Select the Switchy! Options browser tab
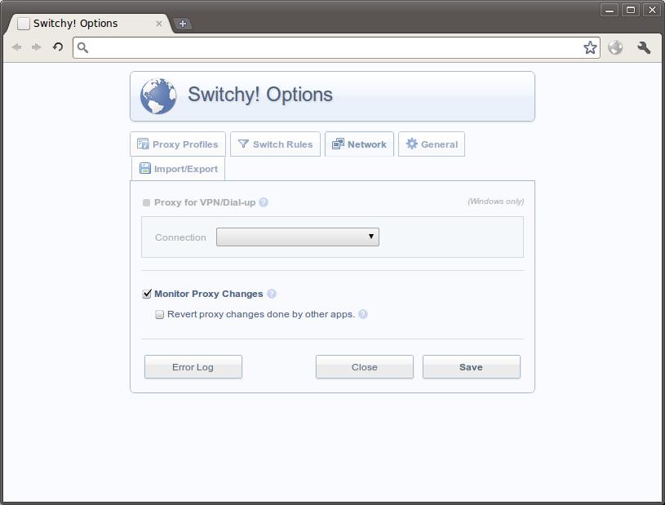Image resolution: width=665 pixels, height=505 pixels. [89, 24]
